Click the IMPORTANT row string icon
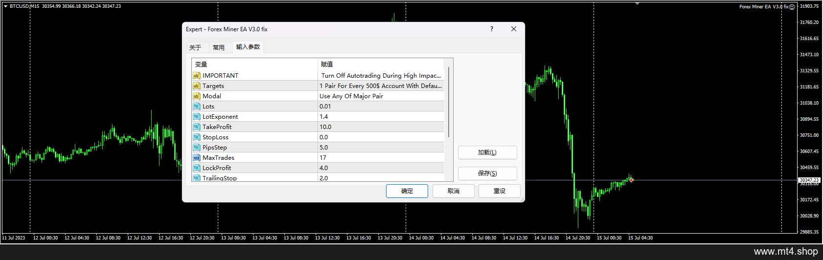823x260 pixels. point(196,76)
